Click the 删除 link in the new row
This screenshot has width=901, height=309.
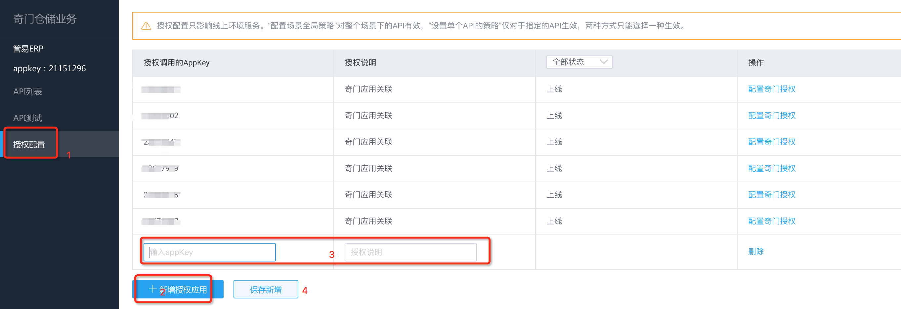coord(755,251)
